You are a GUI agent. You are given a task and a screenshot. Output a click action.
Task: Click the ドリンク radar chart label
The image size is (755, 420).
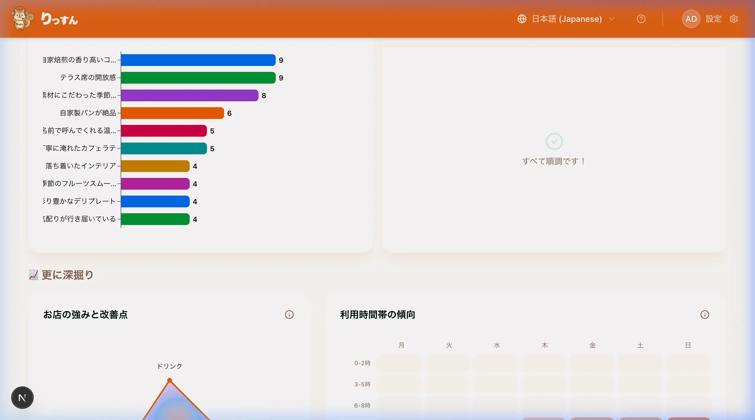click(x=170, y=366)
